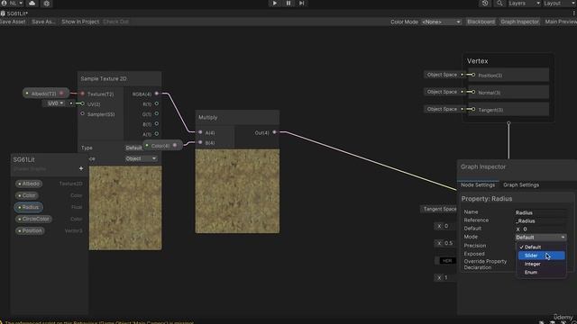Open the cloud services icon
The image size is (577, 324).
pos(32,4)
